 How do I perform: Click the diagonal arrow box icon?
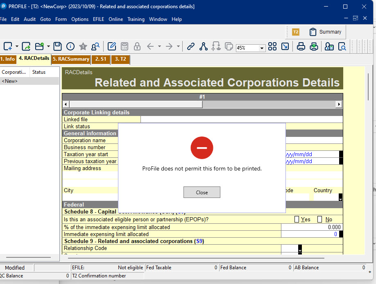pos(285,46)
